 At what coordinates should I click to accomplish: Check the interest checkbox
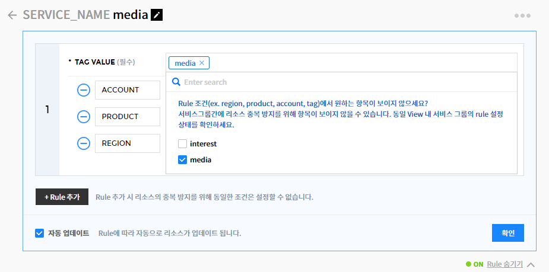183,143
